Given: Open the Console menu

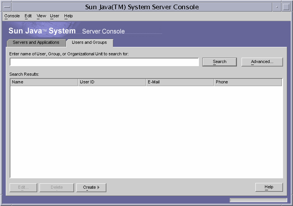Looking at the screenshot, I should click(12, 16).
